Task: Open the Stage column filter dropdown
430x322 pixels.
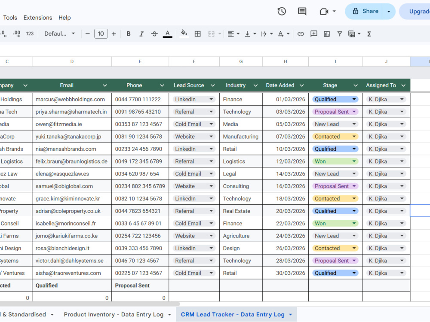Action: [x=356, y=85]
